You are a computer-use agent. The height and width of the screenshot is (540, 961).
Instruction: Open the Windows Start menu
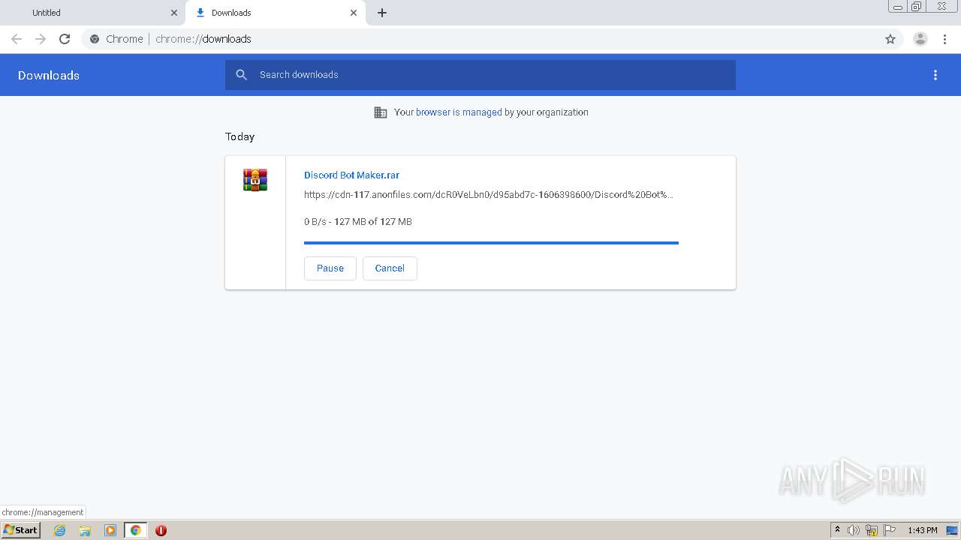click(20, 530)
